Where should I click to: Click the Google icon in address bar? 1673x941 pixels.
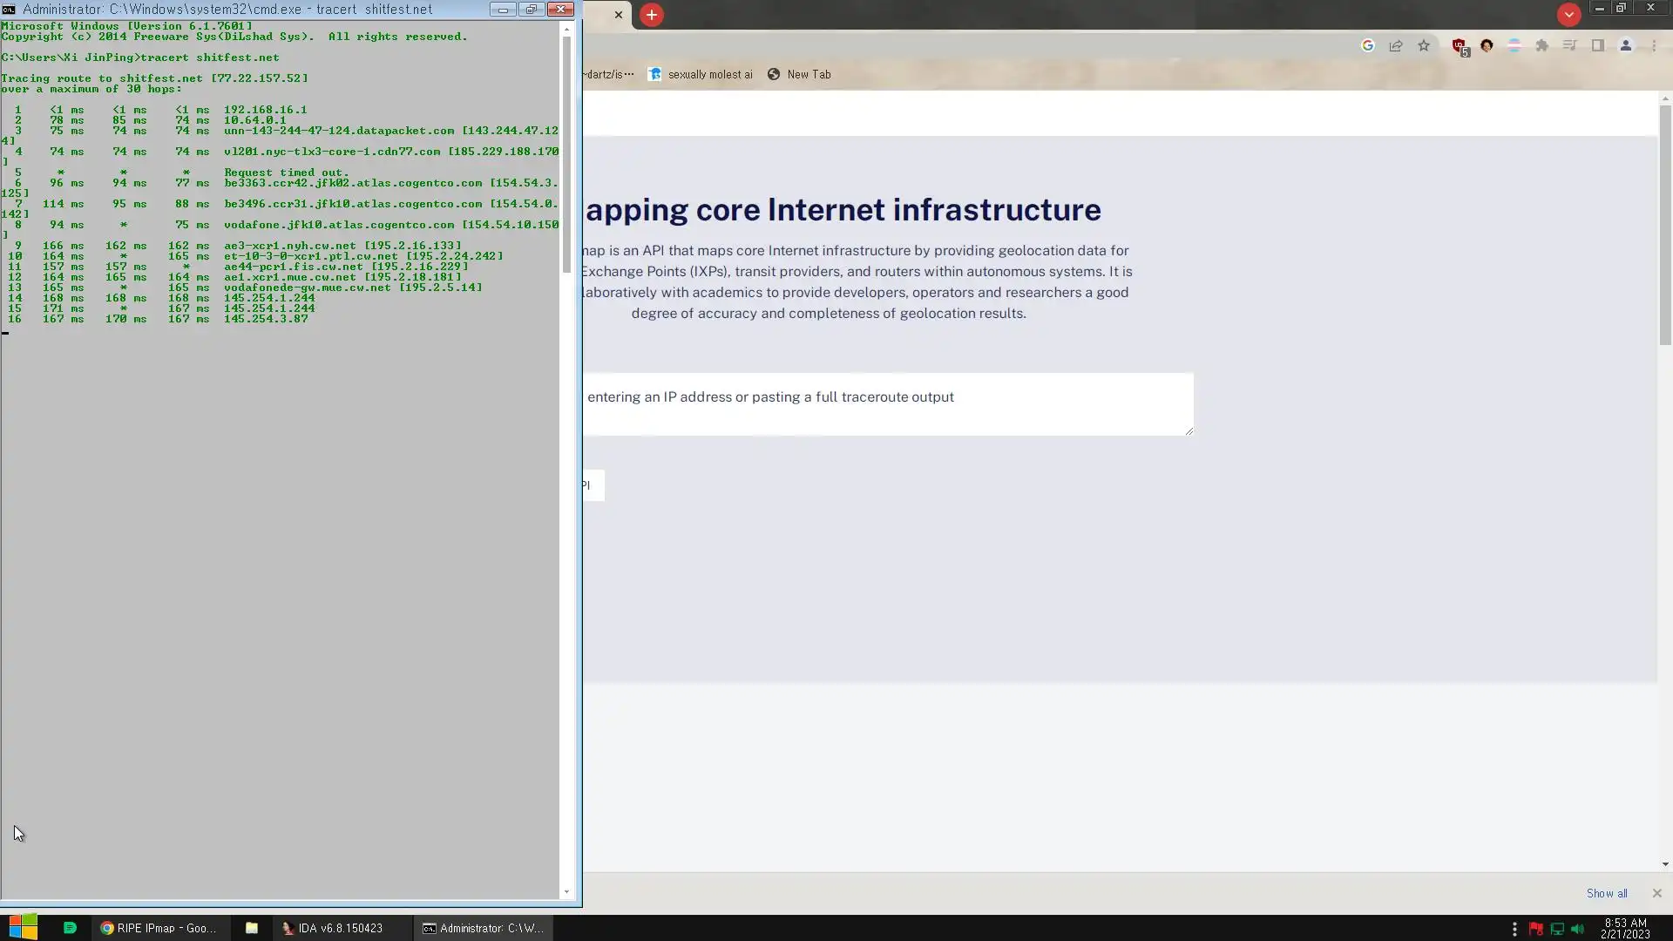pyautogui.click(x=1368, y=46)
